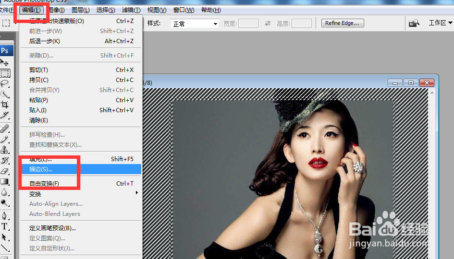
Task: Open the 样式 dropdown showing 正常
Action: point(195,24)
